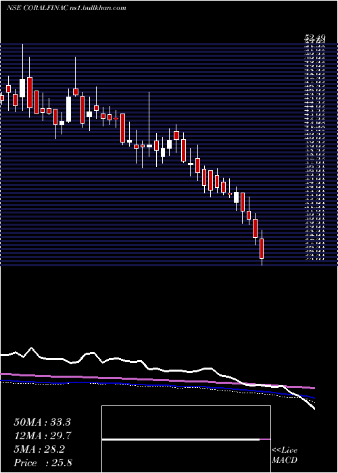This screenshot has width=338, height=473.
Task: Click the 52.49 top price axis label
Action: (314, 39)
